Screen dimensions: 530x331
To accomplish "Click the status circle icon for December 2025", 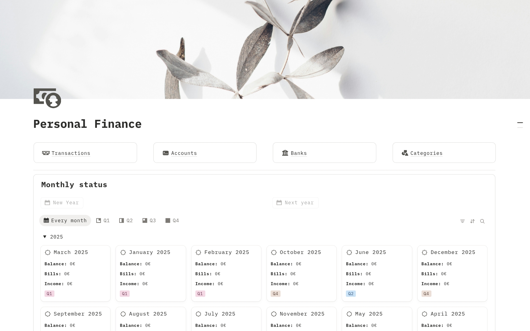I will pos(425,252).
